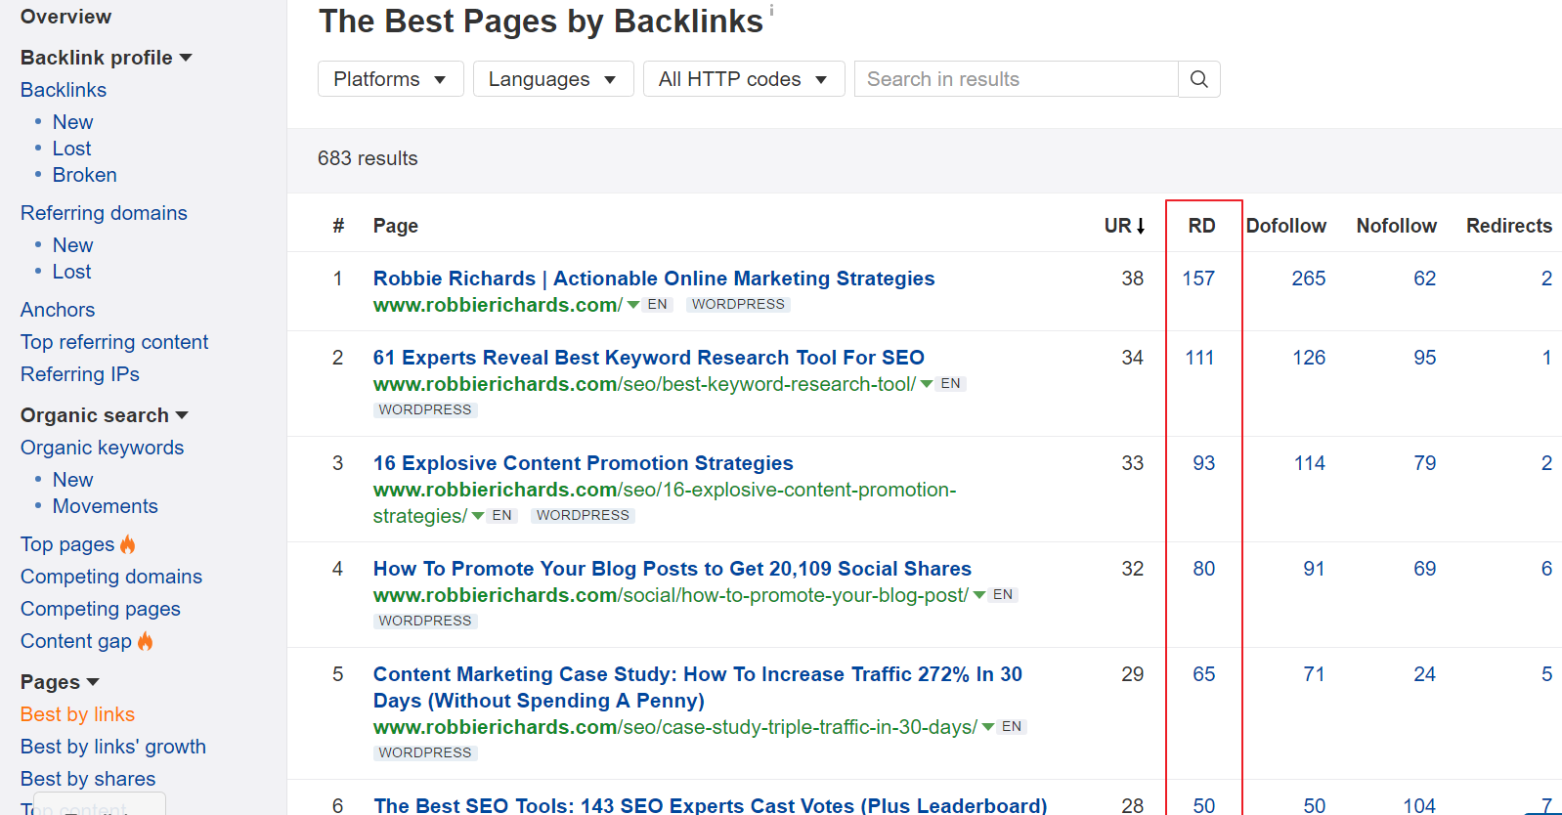
Task: Go to Best by links' growth
Action: coord(113,747)
